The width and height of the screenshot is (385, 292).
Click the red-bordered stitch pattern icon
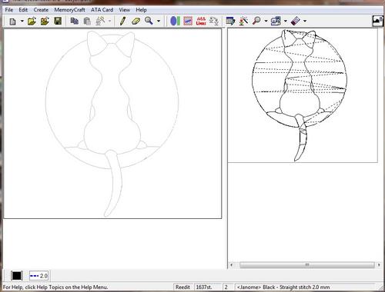(188, 21)
